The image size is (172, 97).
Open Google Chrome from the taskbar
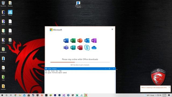coord(16,95)
